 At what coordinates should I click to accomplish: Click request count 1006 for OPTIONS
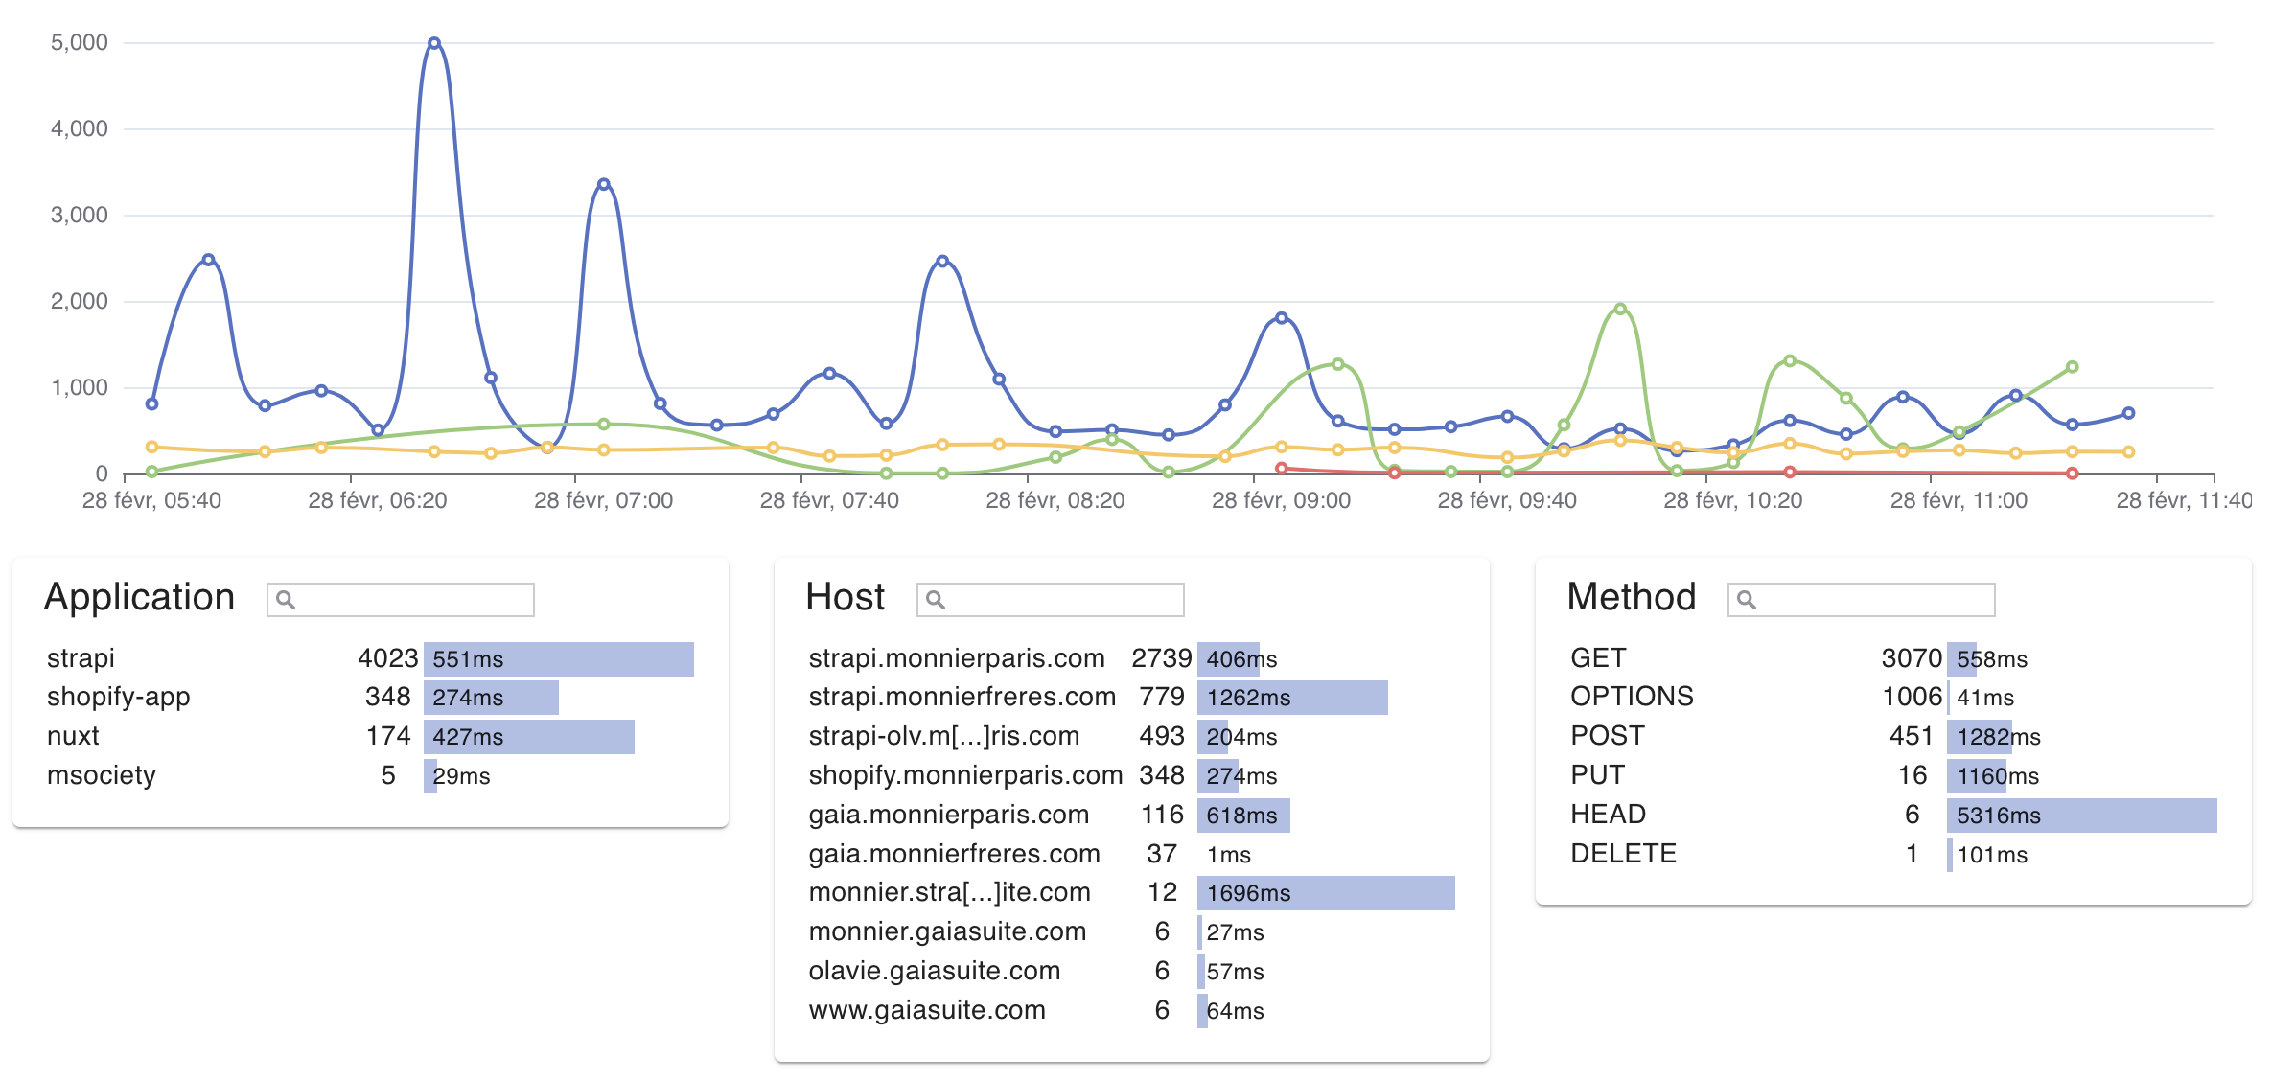[1912, 697]
